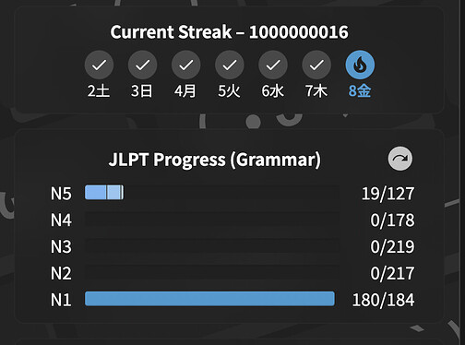Click the 0/219 count for N3
This screenshot has height=345, width=465.
(392, 246)
